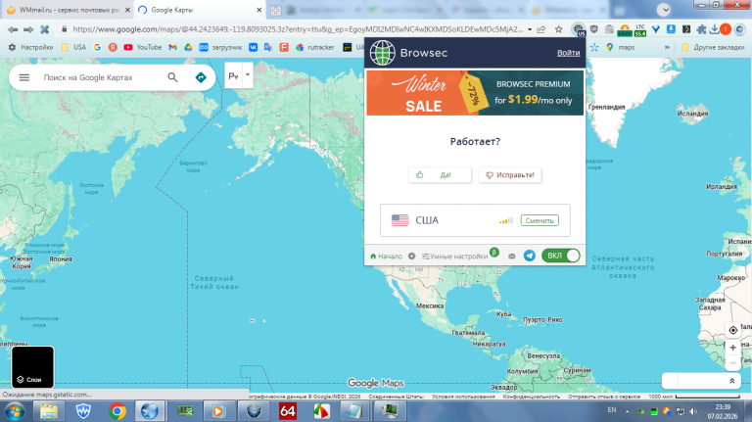Click the uBlock shield extension icon
752x422 pixels.
point(594,29)
